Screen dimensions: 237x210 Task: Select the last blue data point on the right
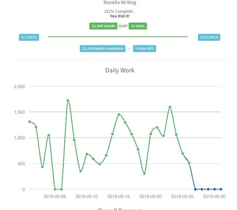point(221,189)
